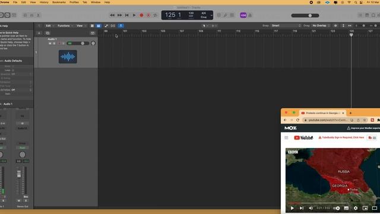This screenshot has height=214, width=380.
Task: Click the highlighted list view button
Action: [x=99, y=26]
